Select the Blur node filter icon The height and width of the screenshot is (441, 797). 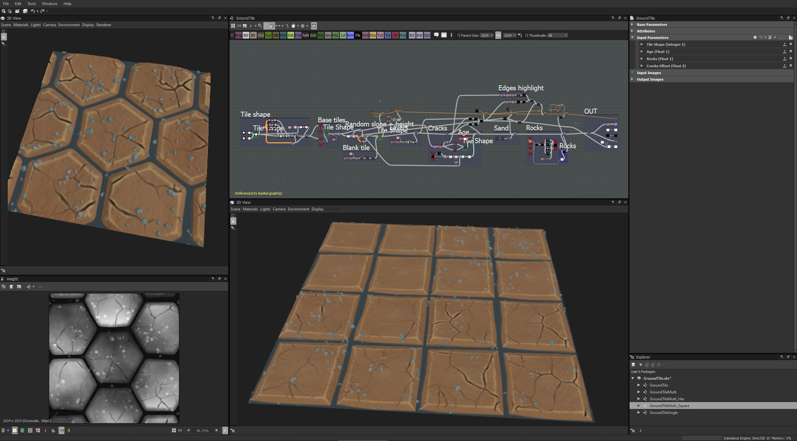253,35
